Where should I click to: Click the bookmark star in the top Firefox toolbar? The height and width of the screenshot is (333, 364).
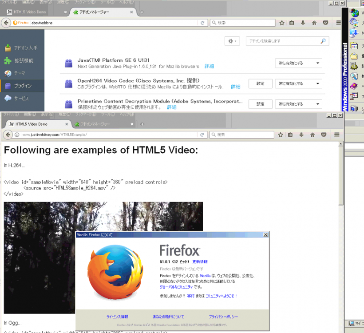pos(281,23)
